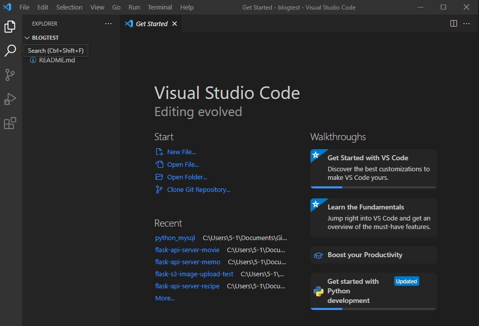Minimize the VS Code window

[421, 7]
